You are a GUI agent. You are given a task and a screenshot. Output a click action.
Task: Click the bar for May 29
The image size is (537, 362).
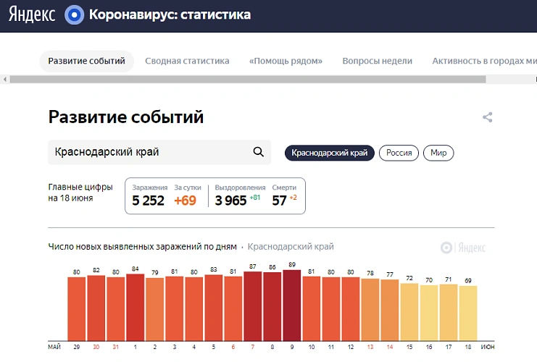click(x=76, y=309)
